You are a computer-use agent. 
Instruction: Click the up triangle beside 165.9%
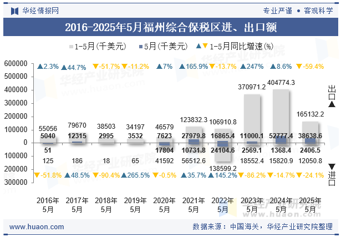(x=182, y=67)
